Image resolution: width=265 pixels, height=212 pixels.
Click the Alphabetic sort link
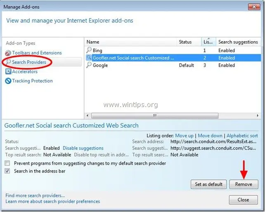click(x=242, y=136)
